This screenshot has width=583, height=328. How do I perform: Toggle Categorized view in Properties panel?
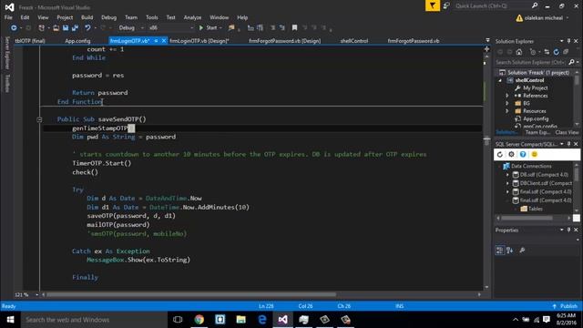(500, 251)
